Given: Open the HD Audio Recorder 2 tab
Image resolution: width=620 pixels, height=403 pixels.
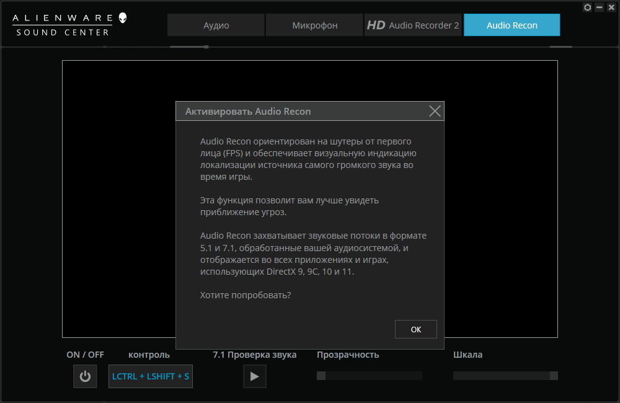Looking at the screenshot, I should [413, 25].
